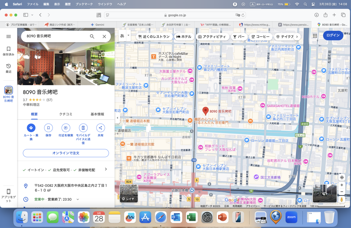This screenshot has height=228, width=351.
Task: Click the my-location target button
Action: coord(342,178)
